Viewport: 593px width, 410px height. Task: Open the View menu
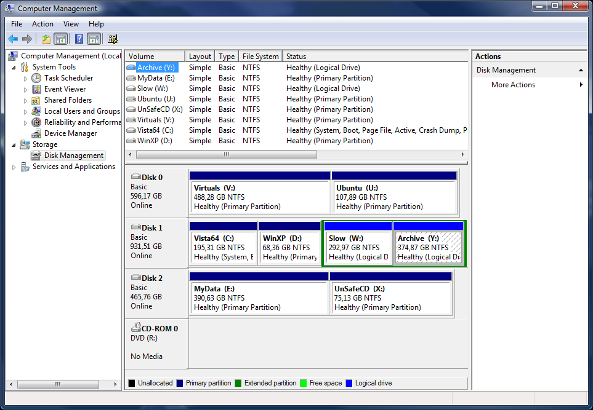71,24
